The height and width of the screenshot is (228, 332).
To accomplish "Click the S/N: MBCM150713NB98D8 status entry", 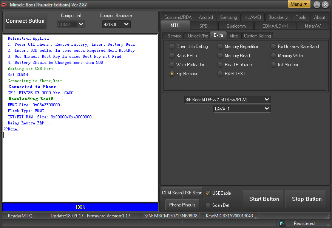I will click(x=171, y=216).
